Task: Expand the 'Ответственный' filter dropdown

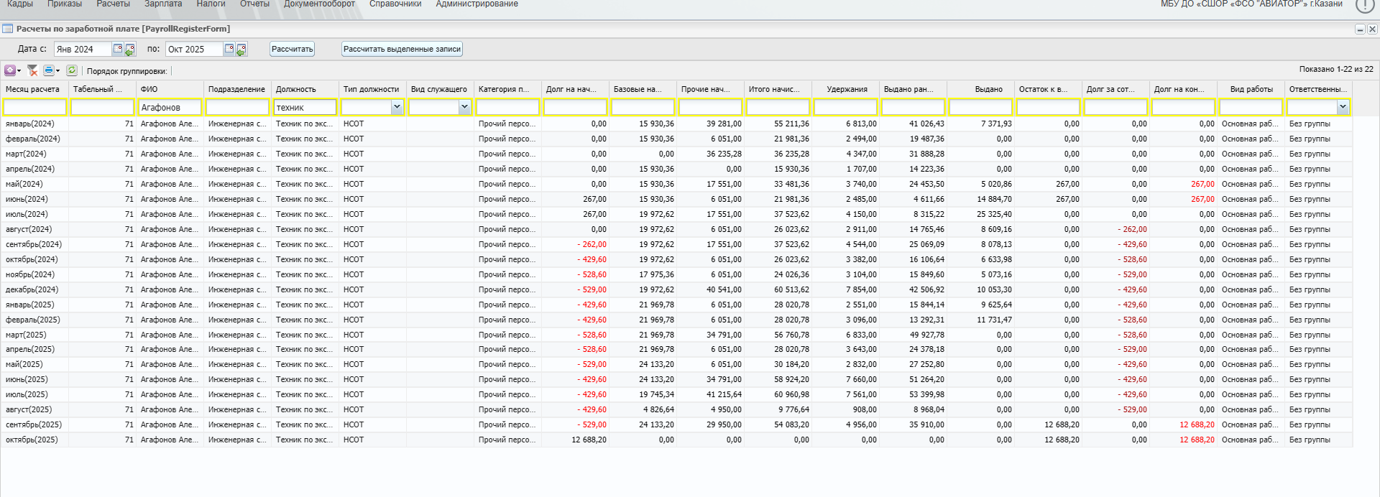Action: (x=1343, y=107)
